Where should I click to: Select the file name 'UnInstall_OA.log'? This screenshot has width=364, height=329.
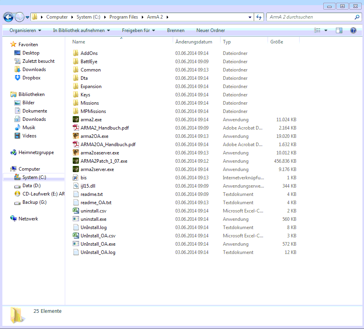pyautogui.click(x=98, y=252)
